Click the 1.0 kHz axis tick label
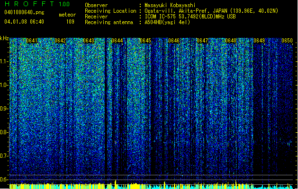Image resolution: width=298 pixels, height=189 pixels. click(4, 85)
